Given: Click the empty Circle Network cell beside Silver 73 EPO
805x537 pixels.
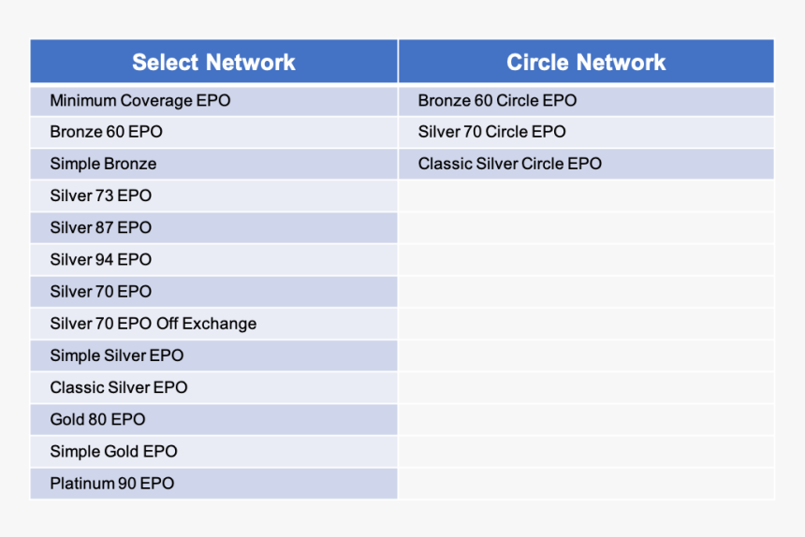Looking at the screenshot, I should point(586,196).
